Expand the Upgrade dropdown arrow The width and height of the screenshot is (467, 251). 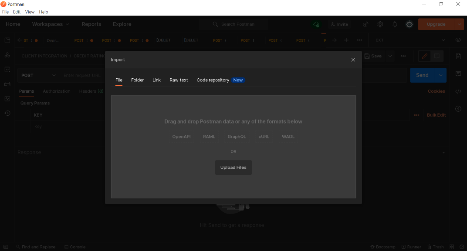pos(459,24)
